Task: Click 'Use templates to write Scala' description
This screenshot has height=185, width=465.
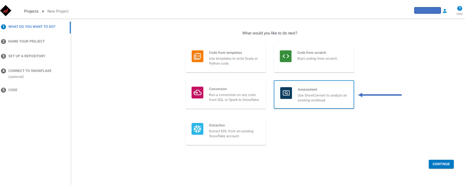Action: (233, 61)
